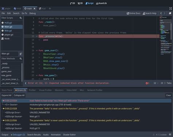The width and height of the screenshot is (173, 137).
Task: Select player.gd in script list
Action: tap(12, 35)
